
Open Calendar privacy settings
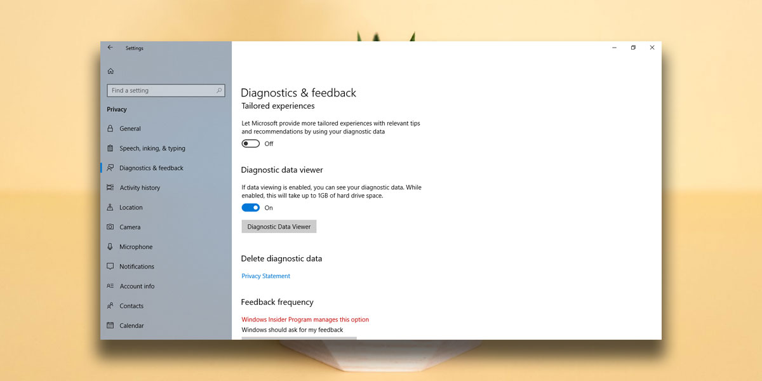coord(166,325)
